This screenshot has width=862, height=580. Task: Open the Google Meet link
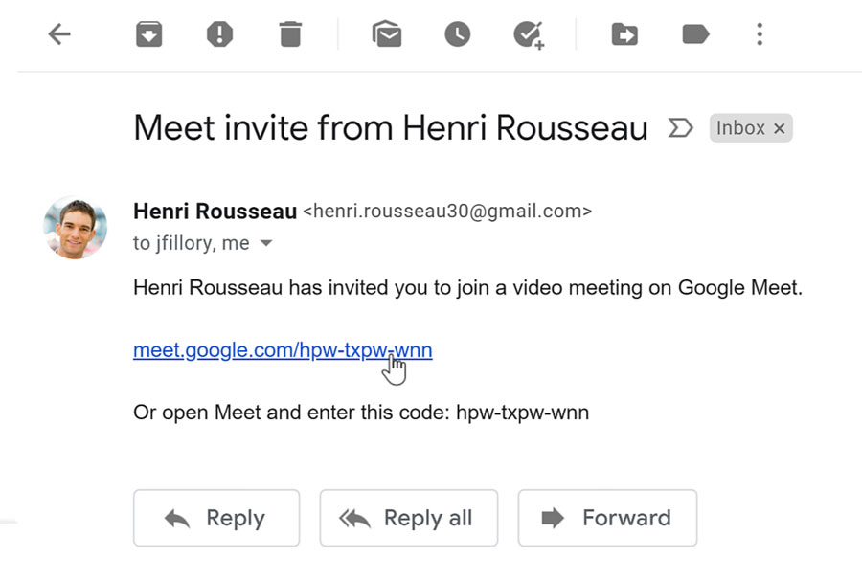[x=283, y=349]
